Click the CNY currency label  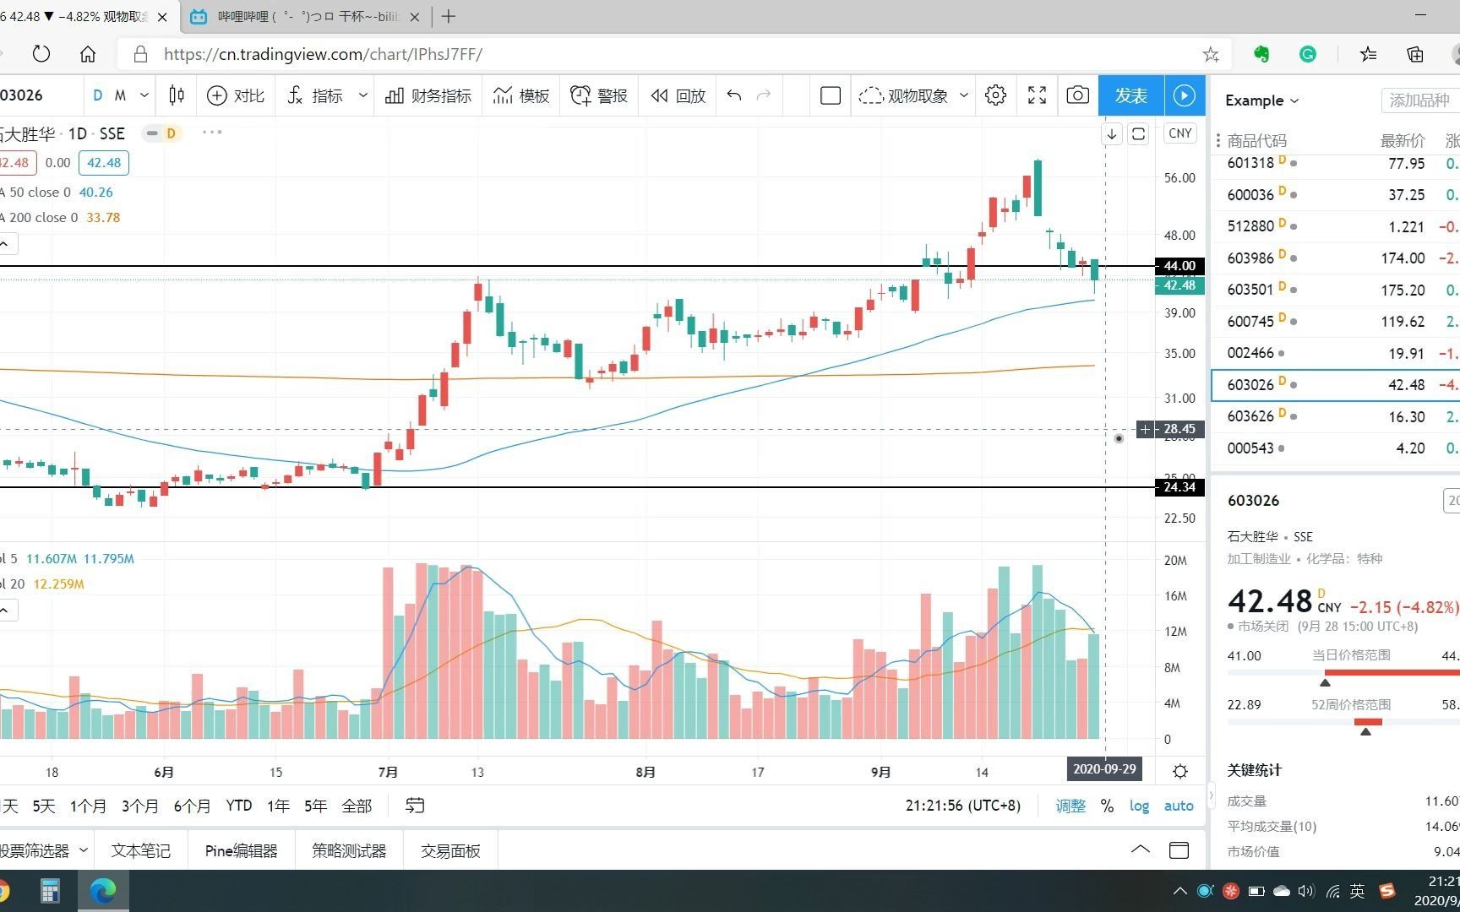1179,133
